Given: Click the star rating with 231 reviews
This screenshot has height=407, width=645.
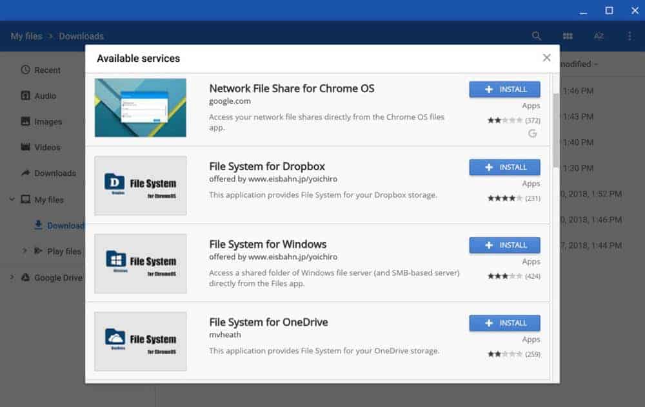Looking at the screenshot, I should (x=505, y=198).
